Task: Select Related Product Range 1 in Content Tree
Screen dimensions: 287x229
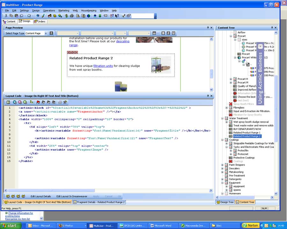Action: point(247,133)
